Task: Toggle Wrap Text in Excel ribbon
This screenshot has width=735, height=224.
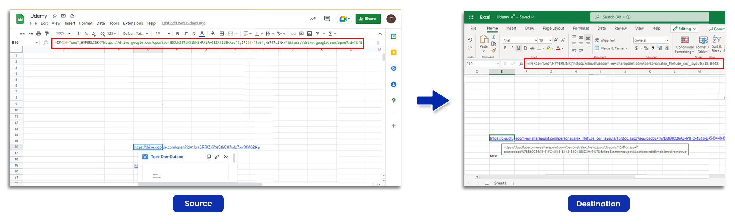Action: click(x=605, y=40)
